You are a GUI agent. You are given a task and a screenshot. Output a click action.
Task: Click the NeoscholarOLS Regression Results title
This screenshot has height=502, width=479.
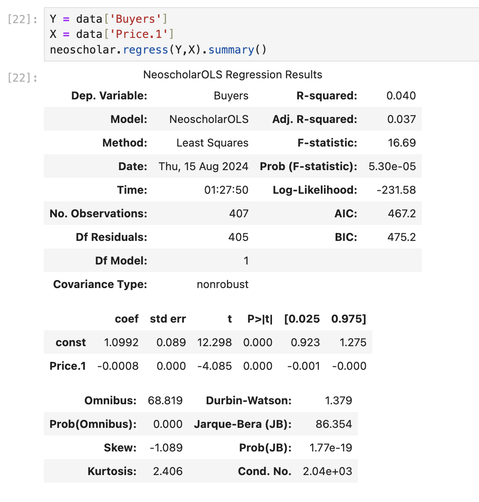point(232,75)
